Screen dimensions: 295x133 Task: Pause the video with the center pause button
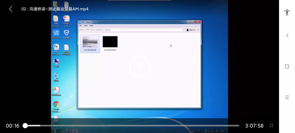tap(139, 66)
